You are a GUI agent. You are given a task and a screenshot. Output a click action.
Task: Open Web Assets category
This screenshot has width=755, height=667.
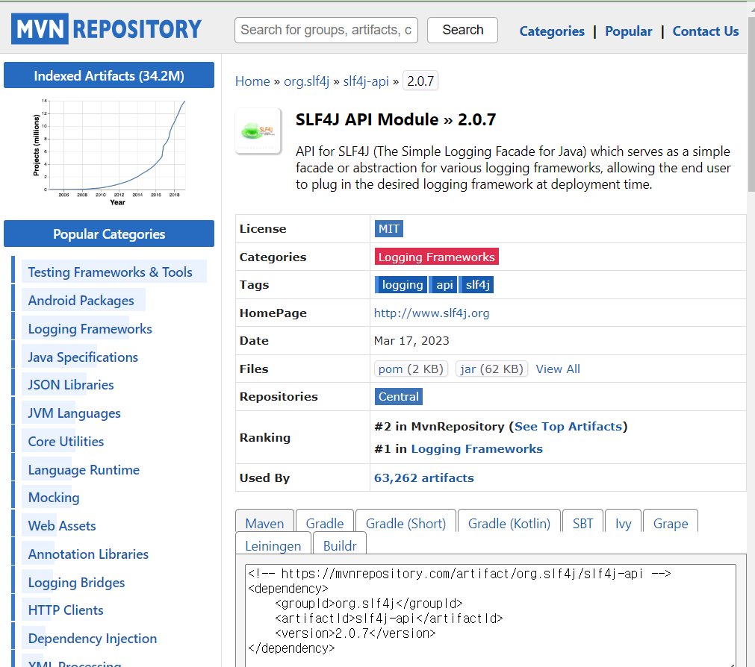pyautogui.click(x=62, y=526)
